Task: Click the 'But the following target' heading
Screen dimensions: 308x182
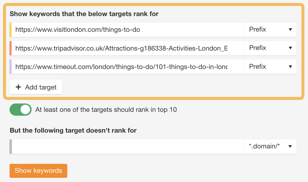Action: point(73,130)
